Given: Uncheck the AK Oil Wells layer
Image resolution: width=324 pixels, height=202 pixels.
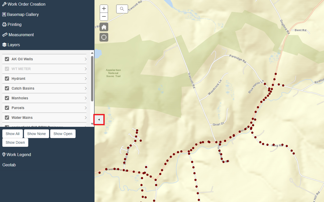Looking at the screenshot, I should click(x=7, y=59).
